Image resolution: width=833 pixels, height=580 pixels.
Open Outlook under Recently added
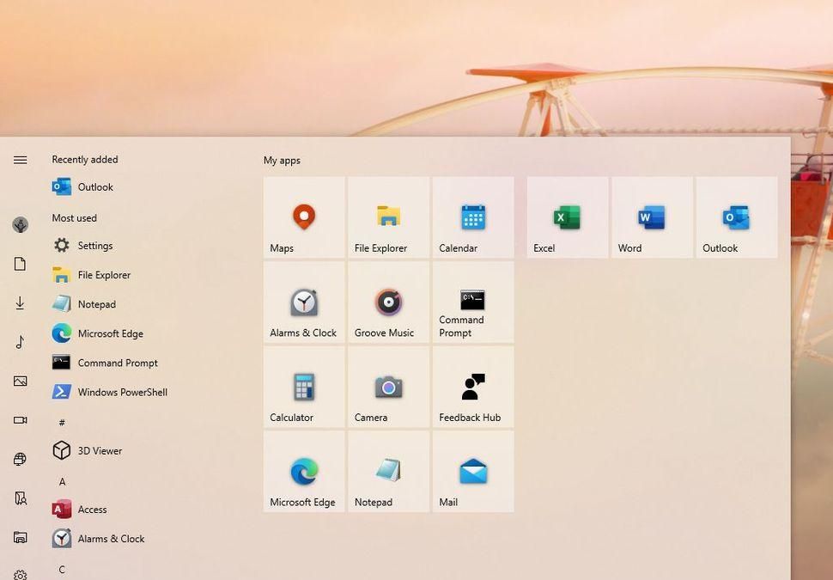pyautogui.click(x=94, y=186)
